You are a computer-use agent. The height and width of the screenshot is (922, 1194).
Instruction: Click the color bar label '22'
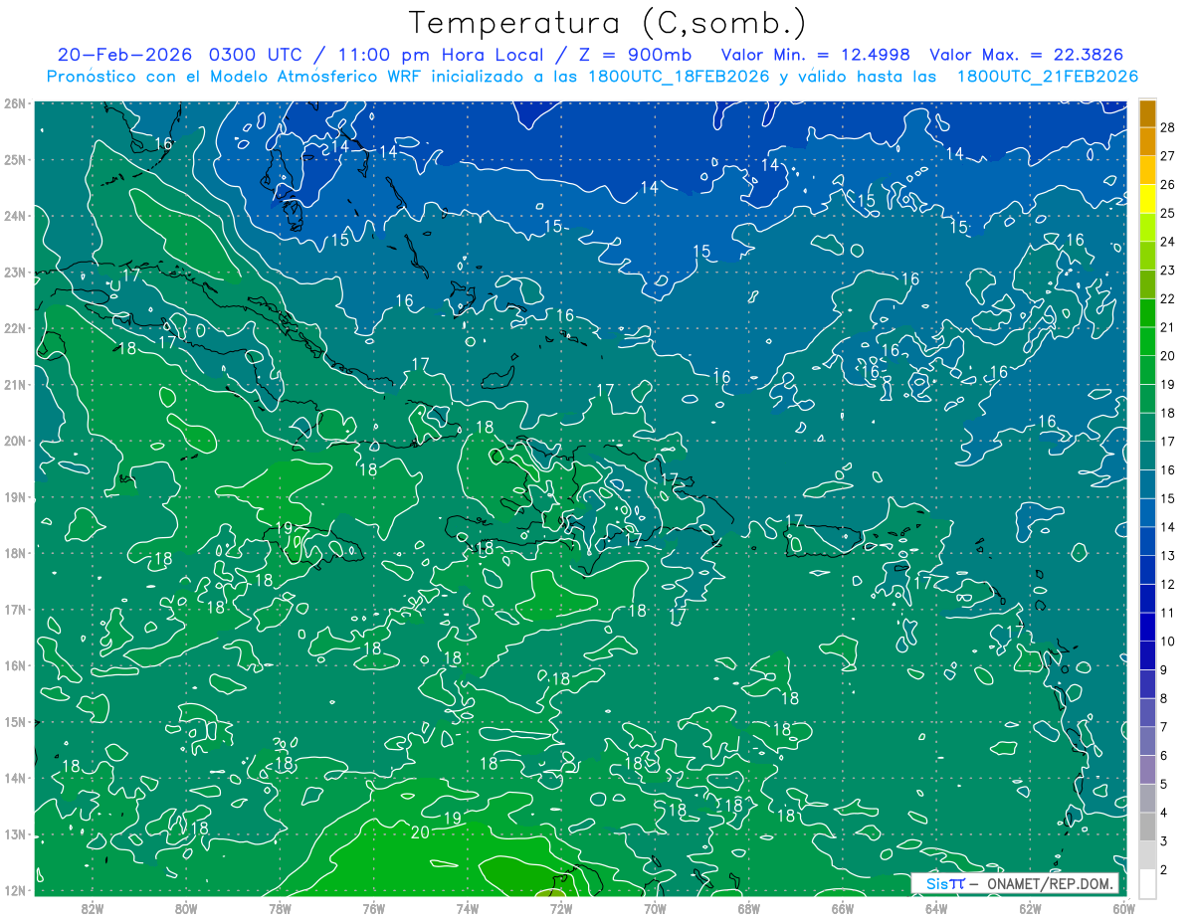(x=1168, y=298)
